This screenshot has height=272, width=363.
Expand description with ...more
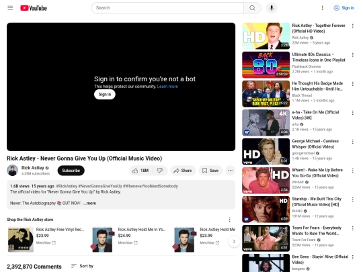[x=89, y=203]
